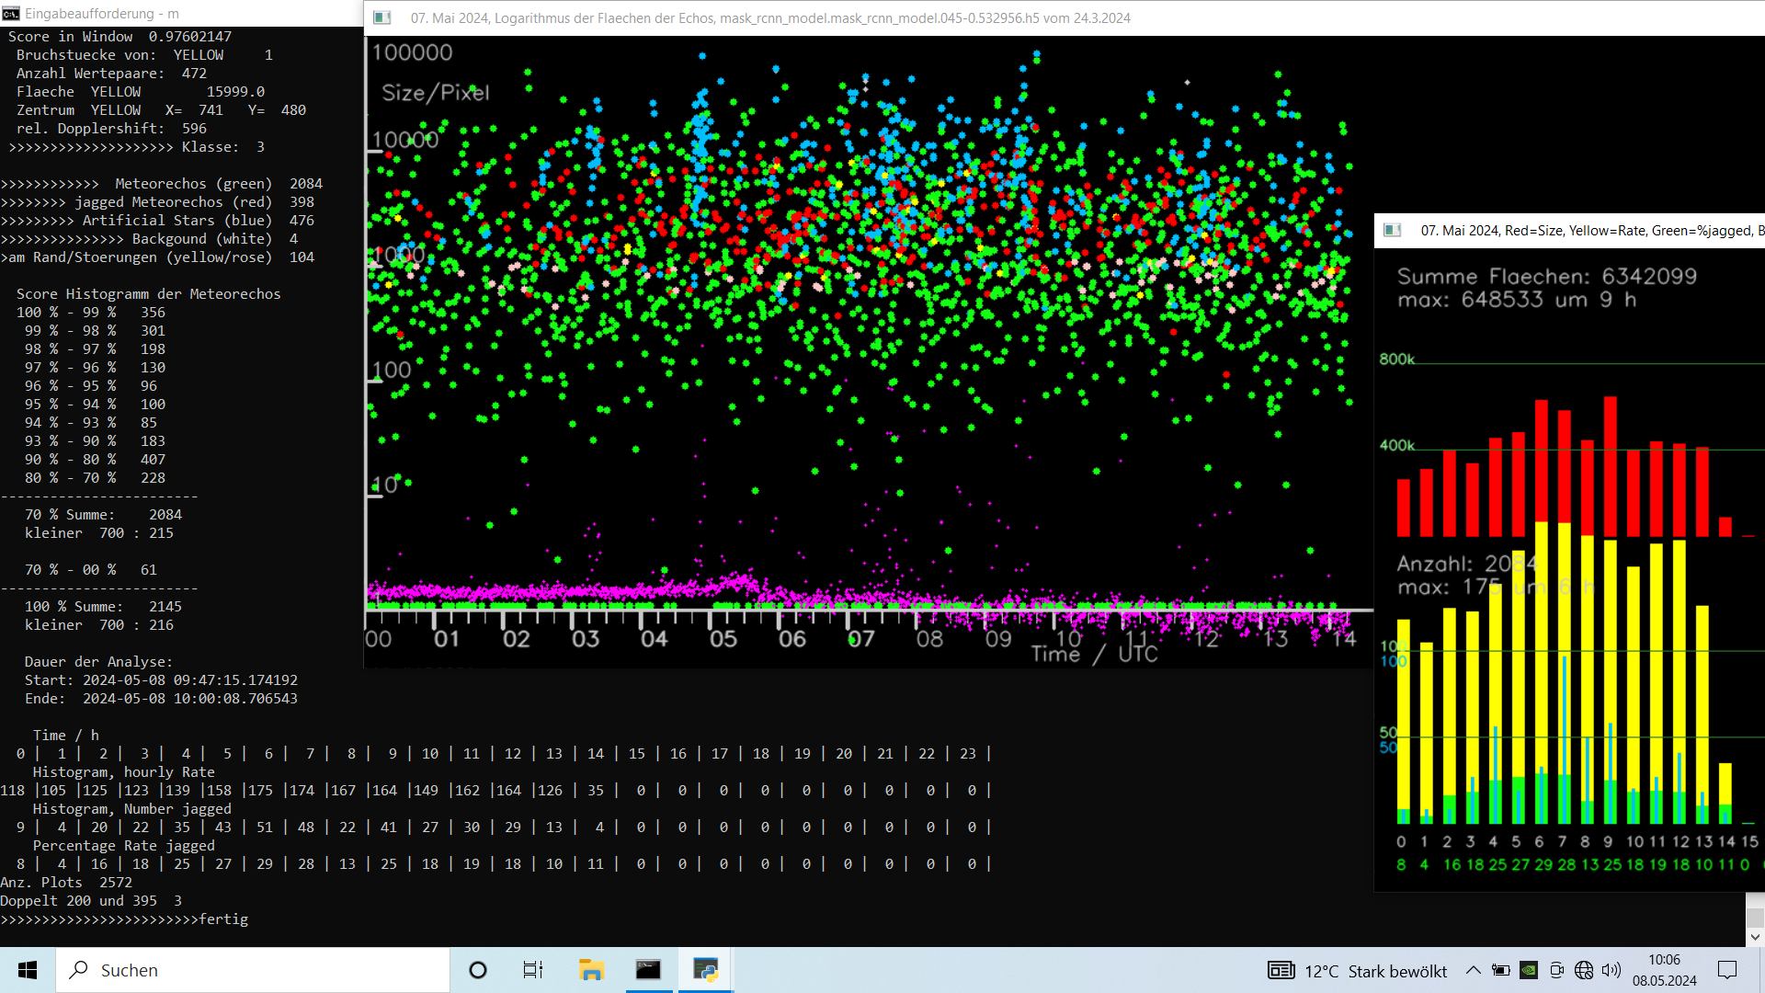Screen dimensions: 1765x993
Task: Click the Suchen search box
Action: click(x=253, y=970)
